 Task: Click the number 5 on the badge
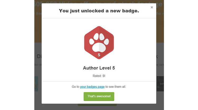[99, 55]
